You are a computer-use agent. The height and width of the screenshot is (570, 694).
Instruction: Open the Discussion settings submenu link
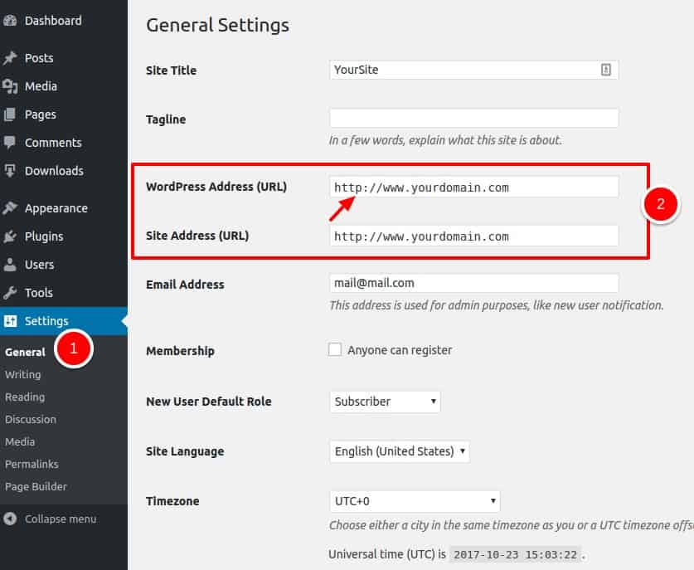pyautogui.click(x=31, y=420)
